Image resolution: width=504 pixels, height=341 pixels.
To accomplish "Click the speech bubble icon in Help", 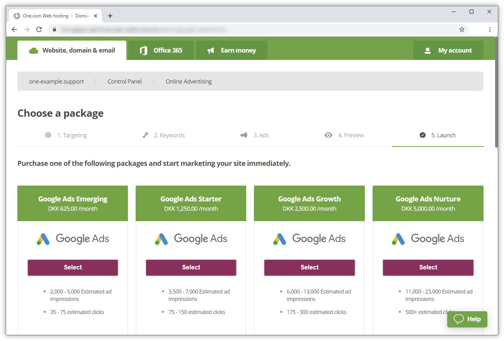I will [458, 319].
